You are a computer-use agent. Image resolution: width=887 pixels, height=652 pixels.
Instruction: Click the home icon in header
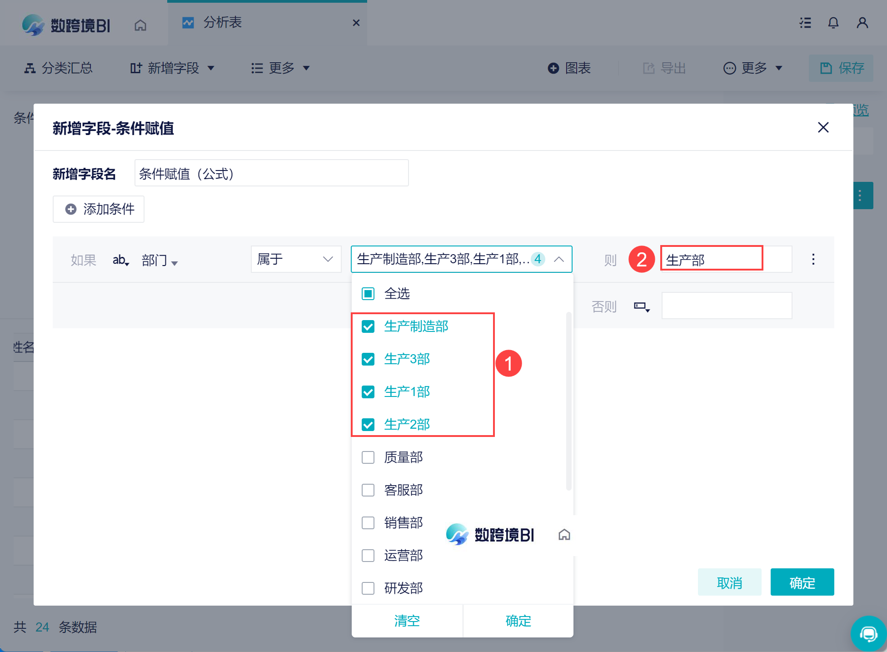(x=140, y=25)
